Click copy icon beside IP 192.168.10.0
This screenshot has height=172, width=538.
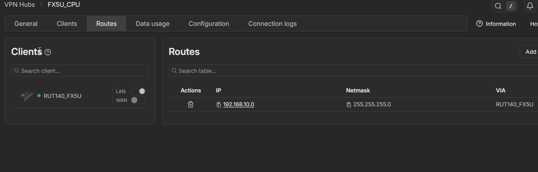click(218, 105)
